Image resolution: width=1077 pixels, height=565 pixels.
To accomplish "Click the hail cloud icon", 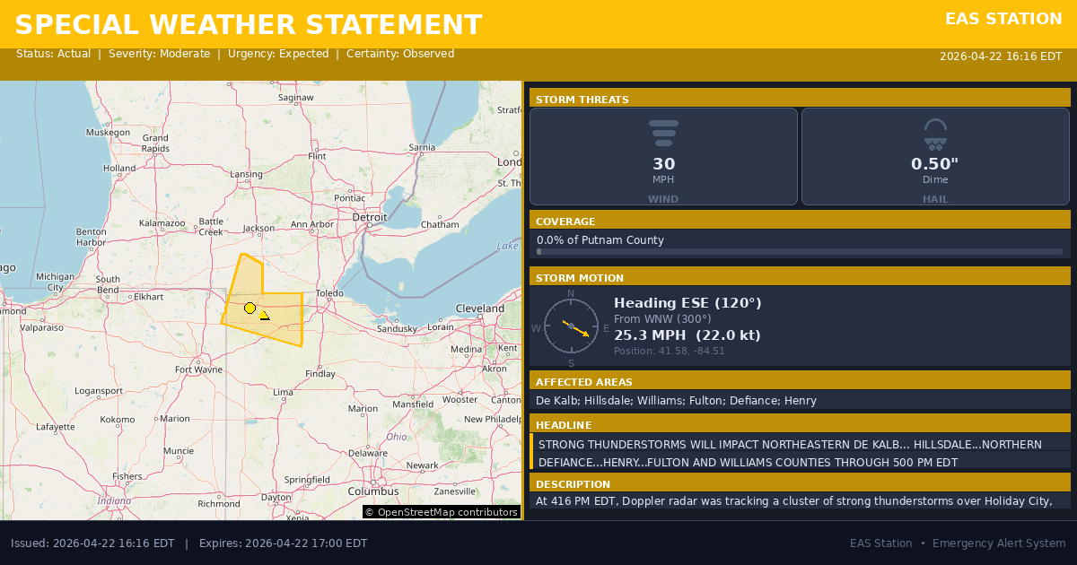I will click(935, 134).
